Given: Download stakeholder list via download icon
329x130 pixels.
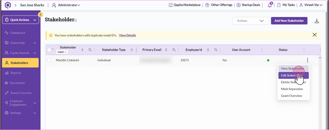Looking at the screenshot, I should [x=317, y=21].
